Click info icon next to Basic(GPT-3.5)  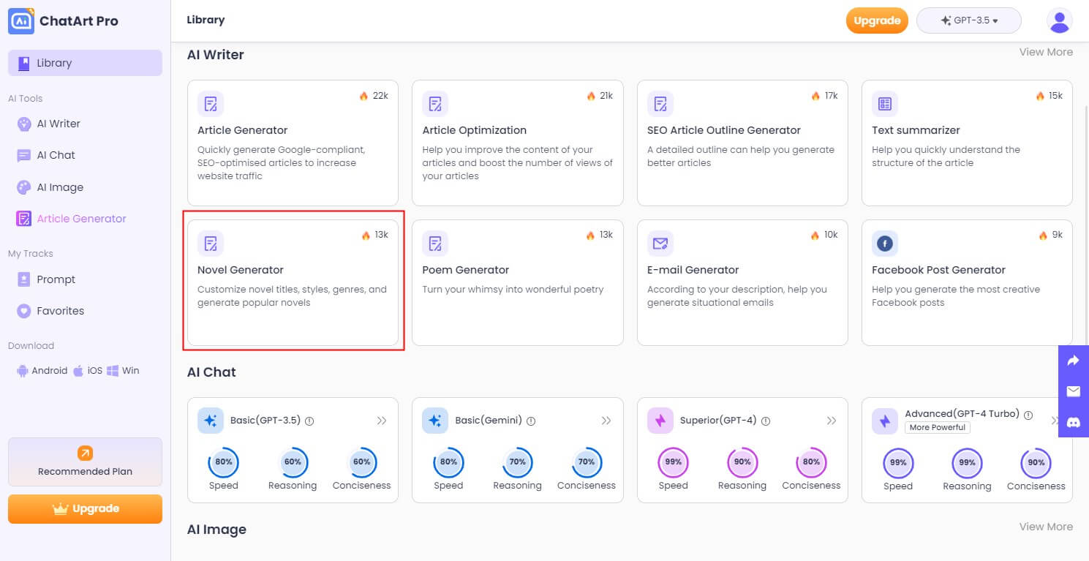click(309, 421)
